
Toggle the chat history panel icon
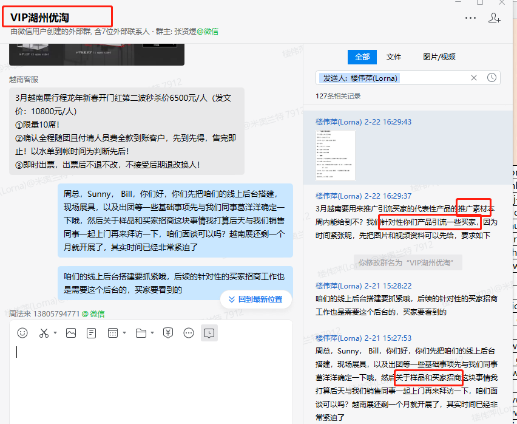pyautogui.click(x=209, y=333)
